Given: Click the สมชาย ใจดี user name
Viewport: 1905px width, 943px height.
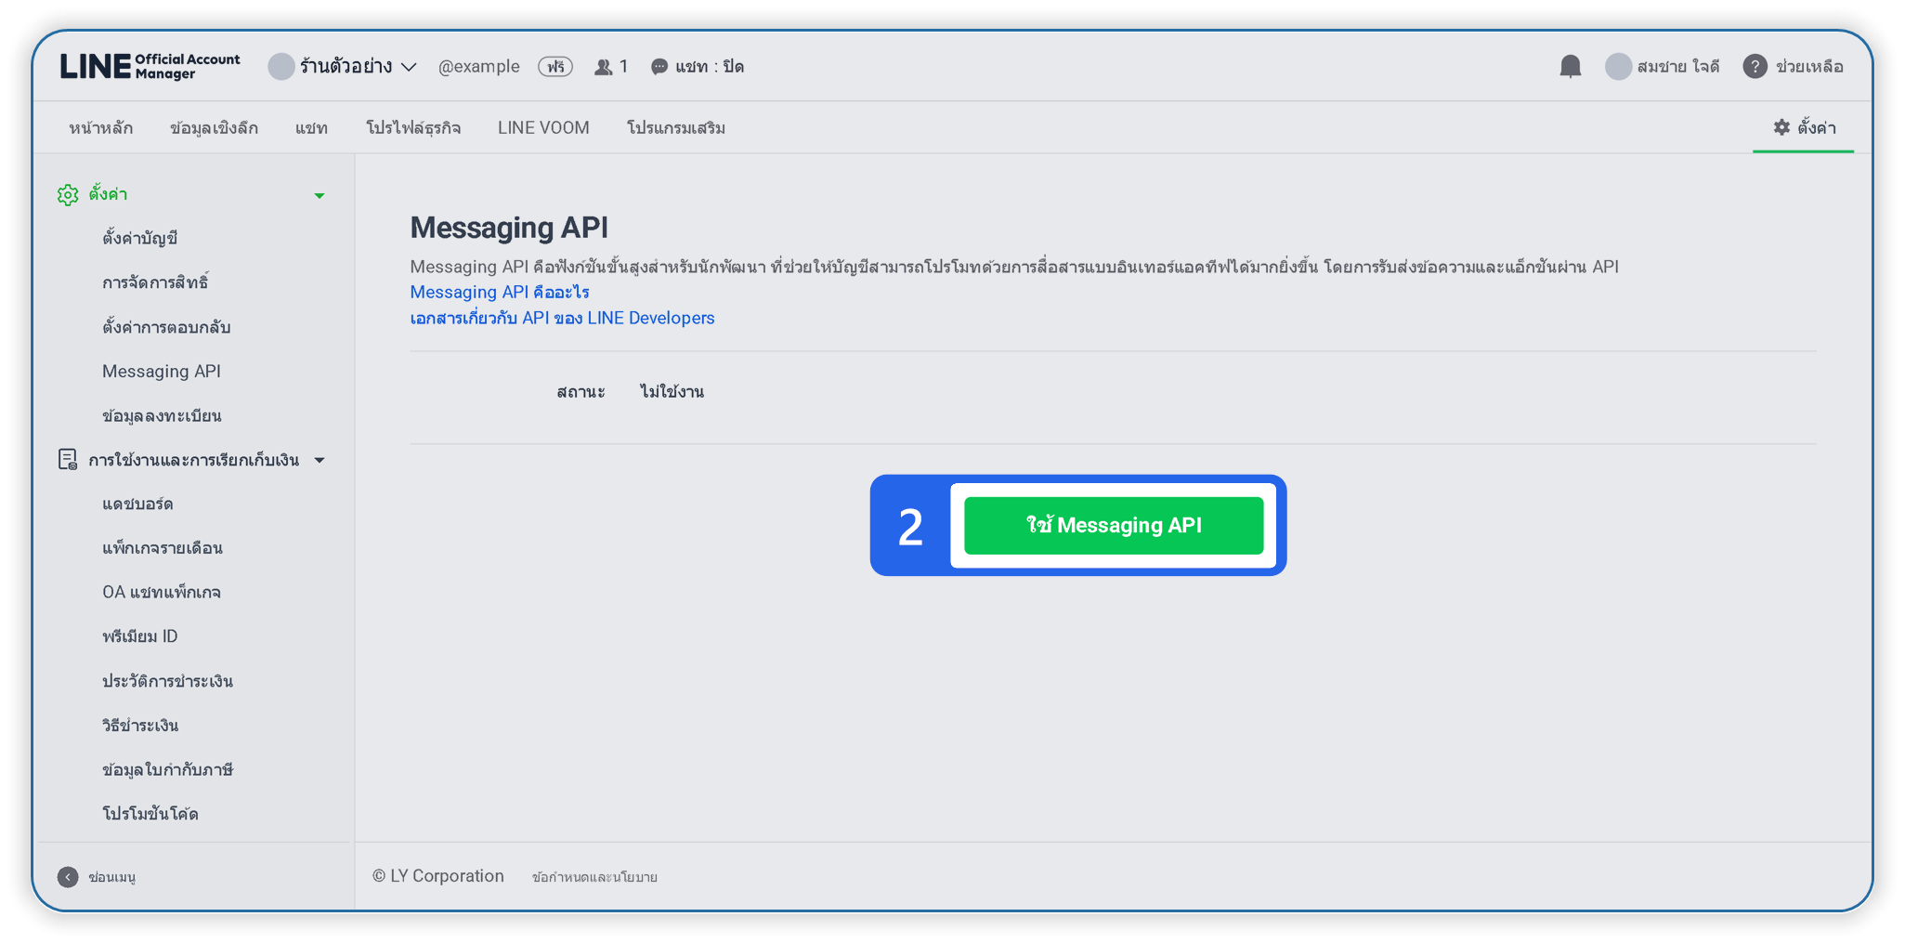Looking at the screenshot, I should pyautogui.click(x=1678, y=67).
